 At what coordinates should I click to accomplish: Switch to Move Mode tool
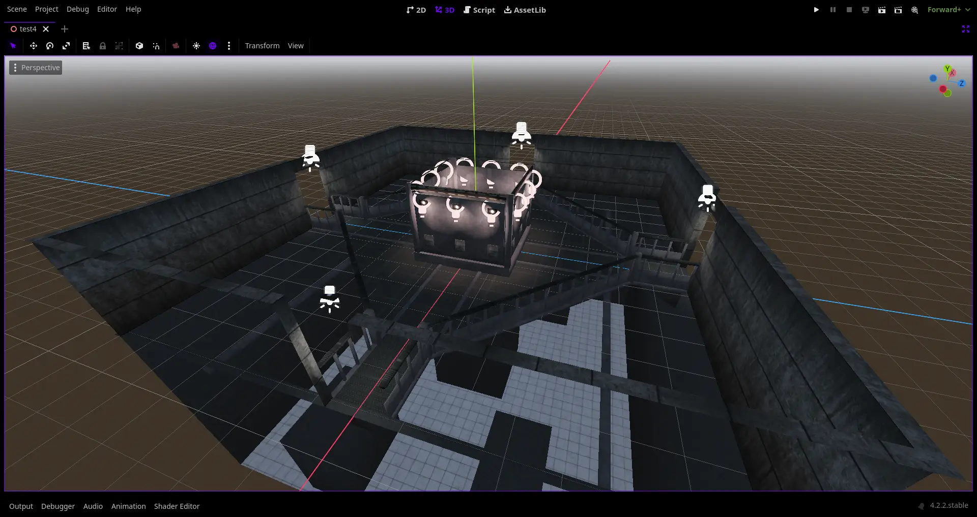tap(34, 46)
